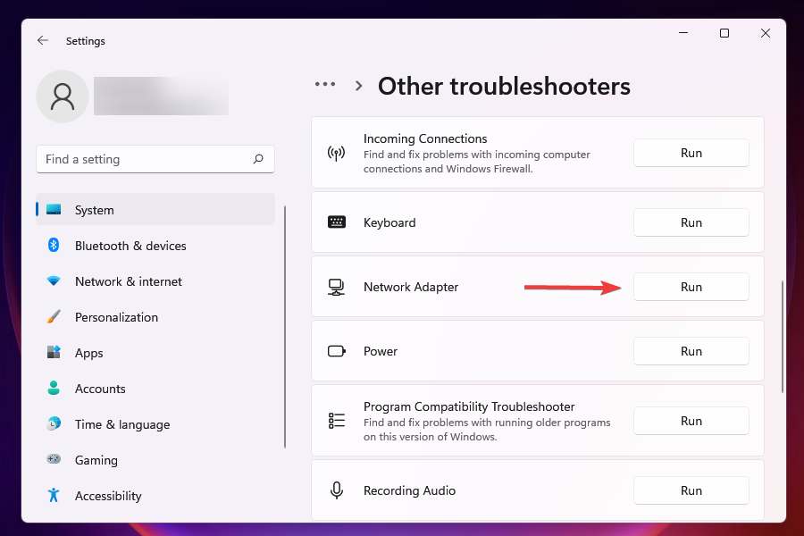This screenshot has width=804, height=536.
Task: Run the Program Compatibility Troubleshooter
Action: point(691,421)
